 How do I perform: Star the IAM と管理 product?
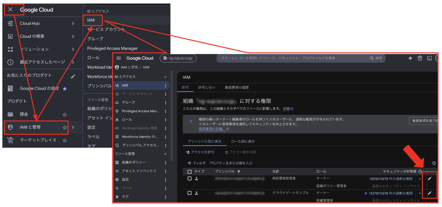pyautogui.click(x=65, y=127)
